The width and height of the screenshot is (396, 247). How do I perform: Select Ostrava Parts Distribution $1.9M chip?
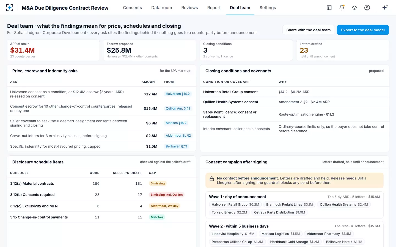(279, 212)
